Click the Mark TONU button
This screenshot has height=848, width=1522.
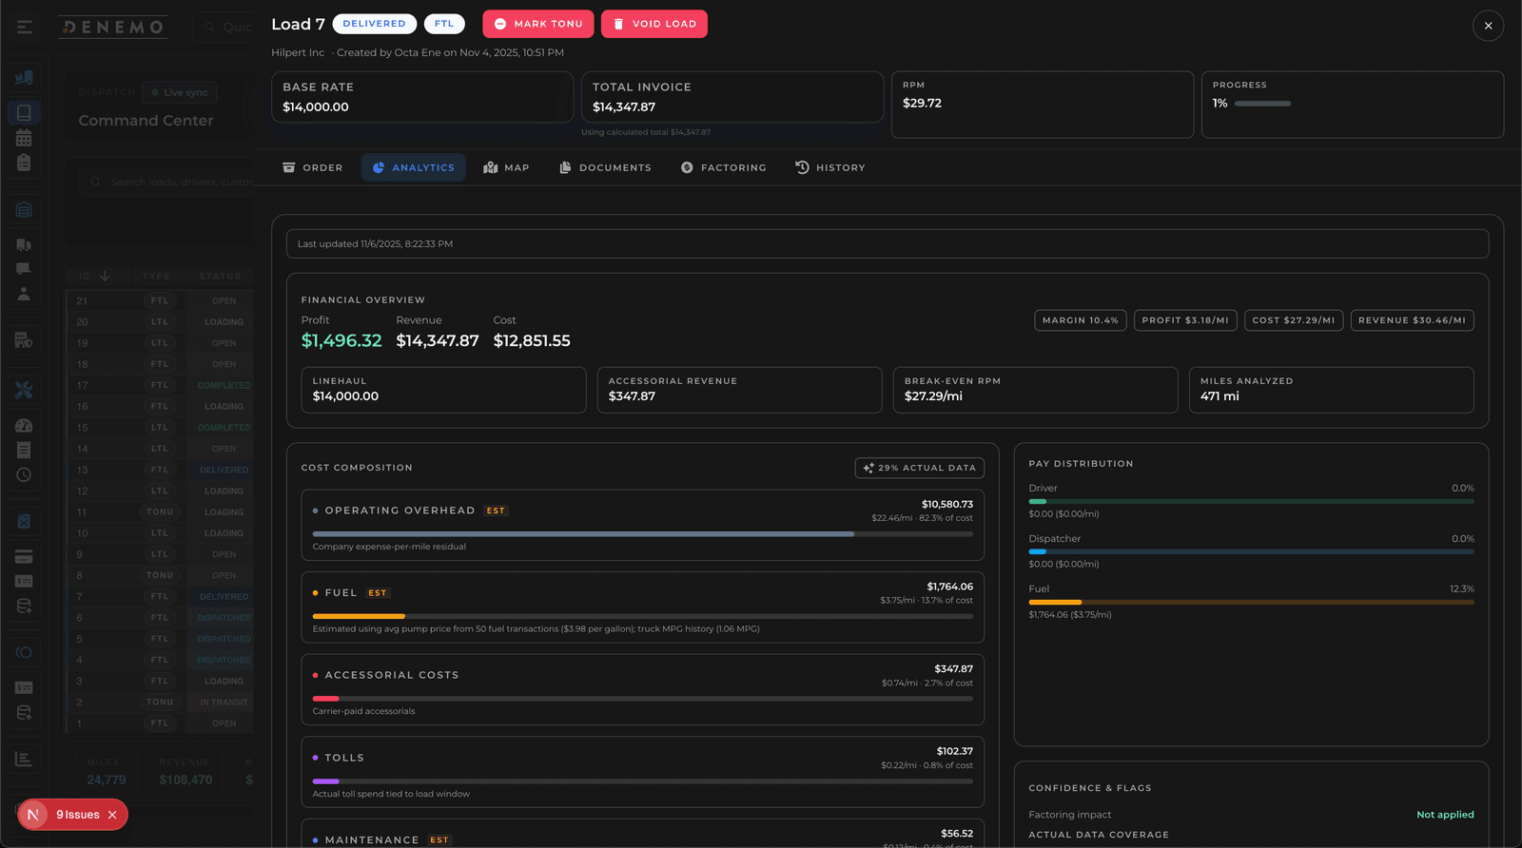538,24
